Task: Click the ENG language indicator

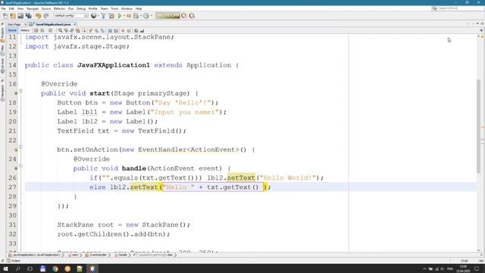Action: (x=450, y=268)
